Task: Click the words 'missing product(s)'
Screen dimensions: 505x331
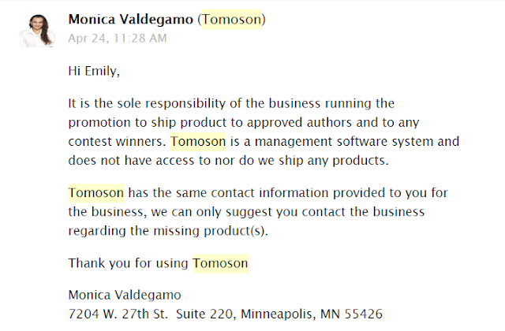Action: click(x=211, y=231)
